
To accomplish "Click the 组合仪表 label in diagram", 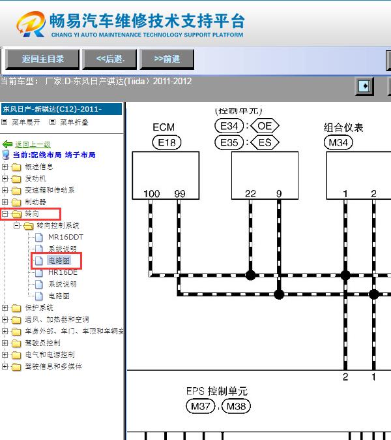I will coord(343,127).
